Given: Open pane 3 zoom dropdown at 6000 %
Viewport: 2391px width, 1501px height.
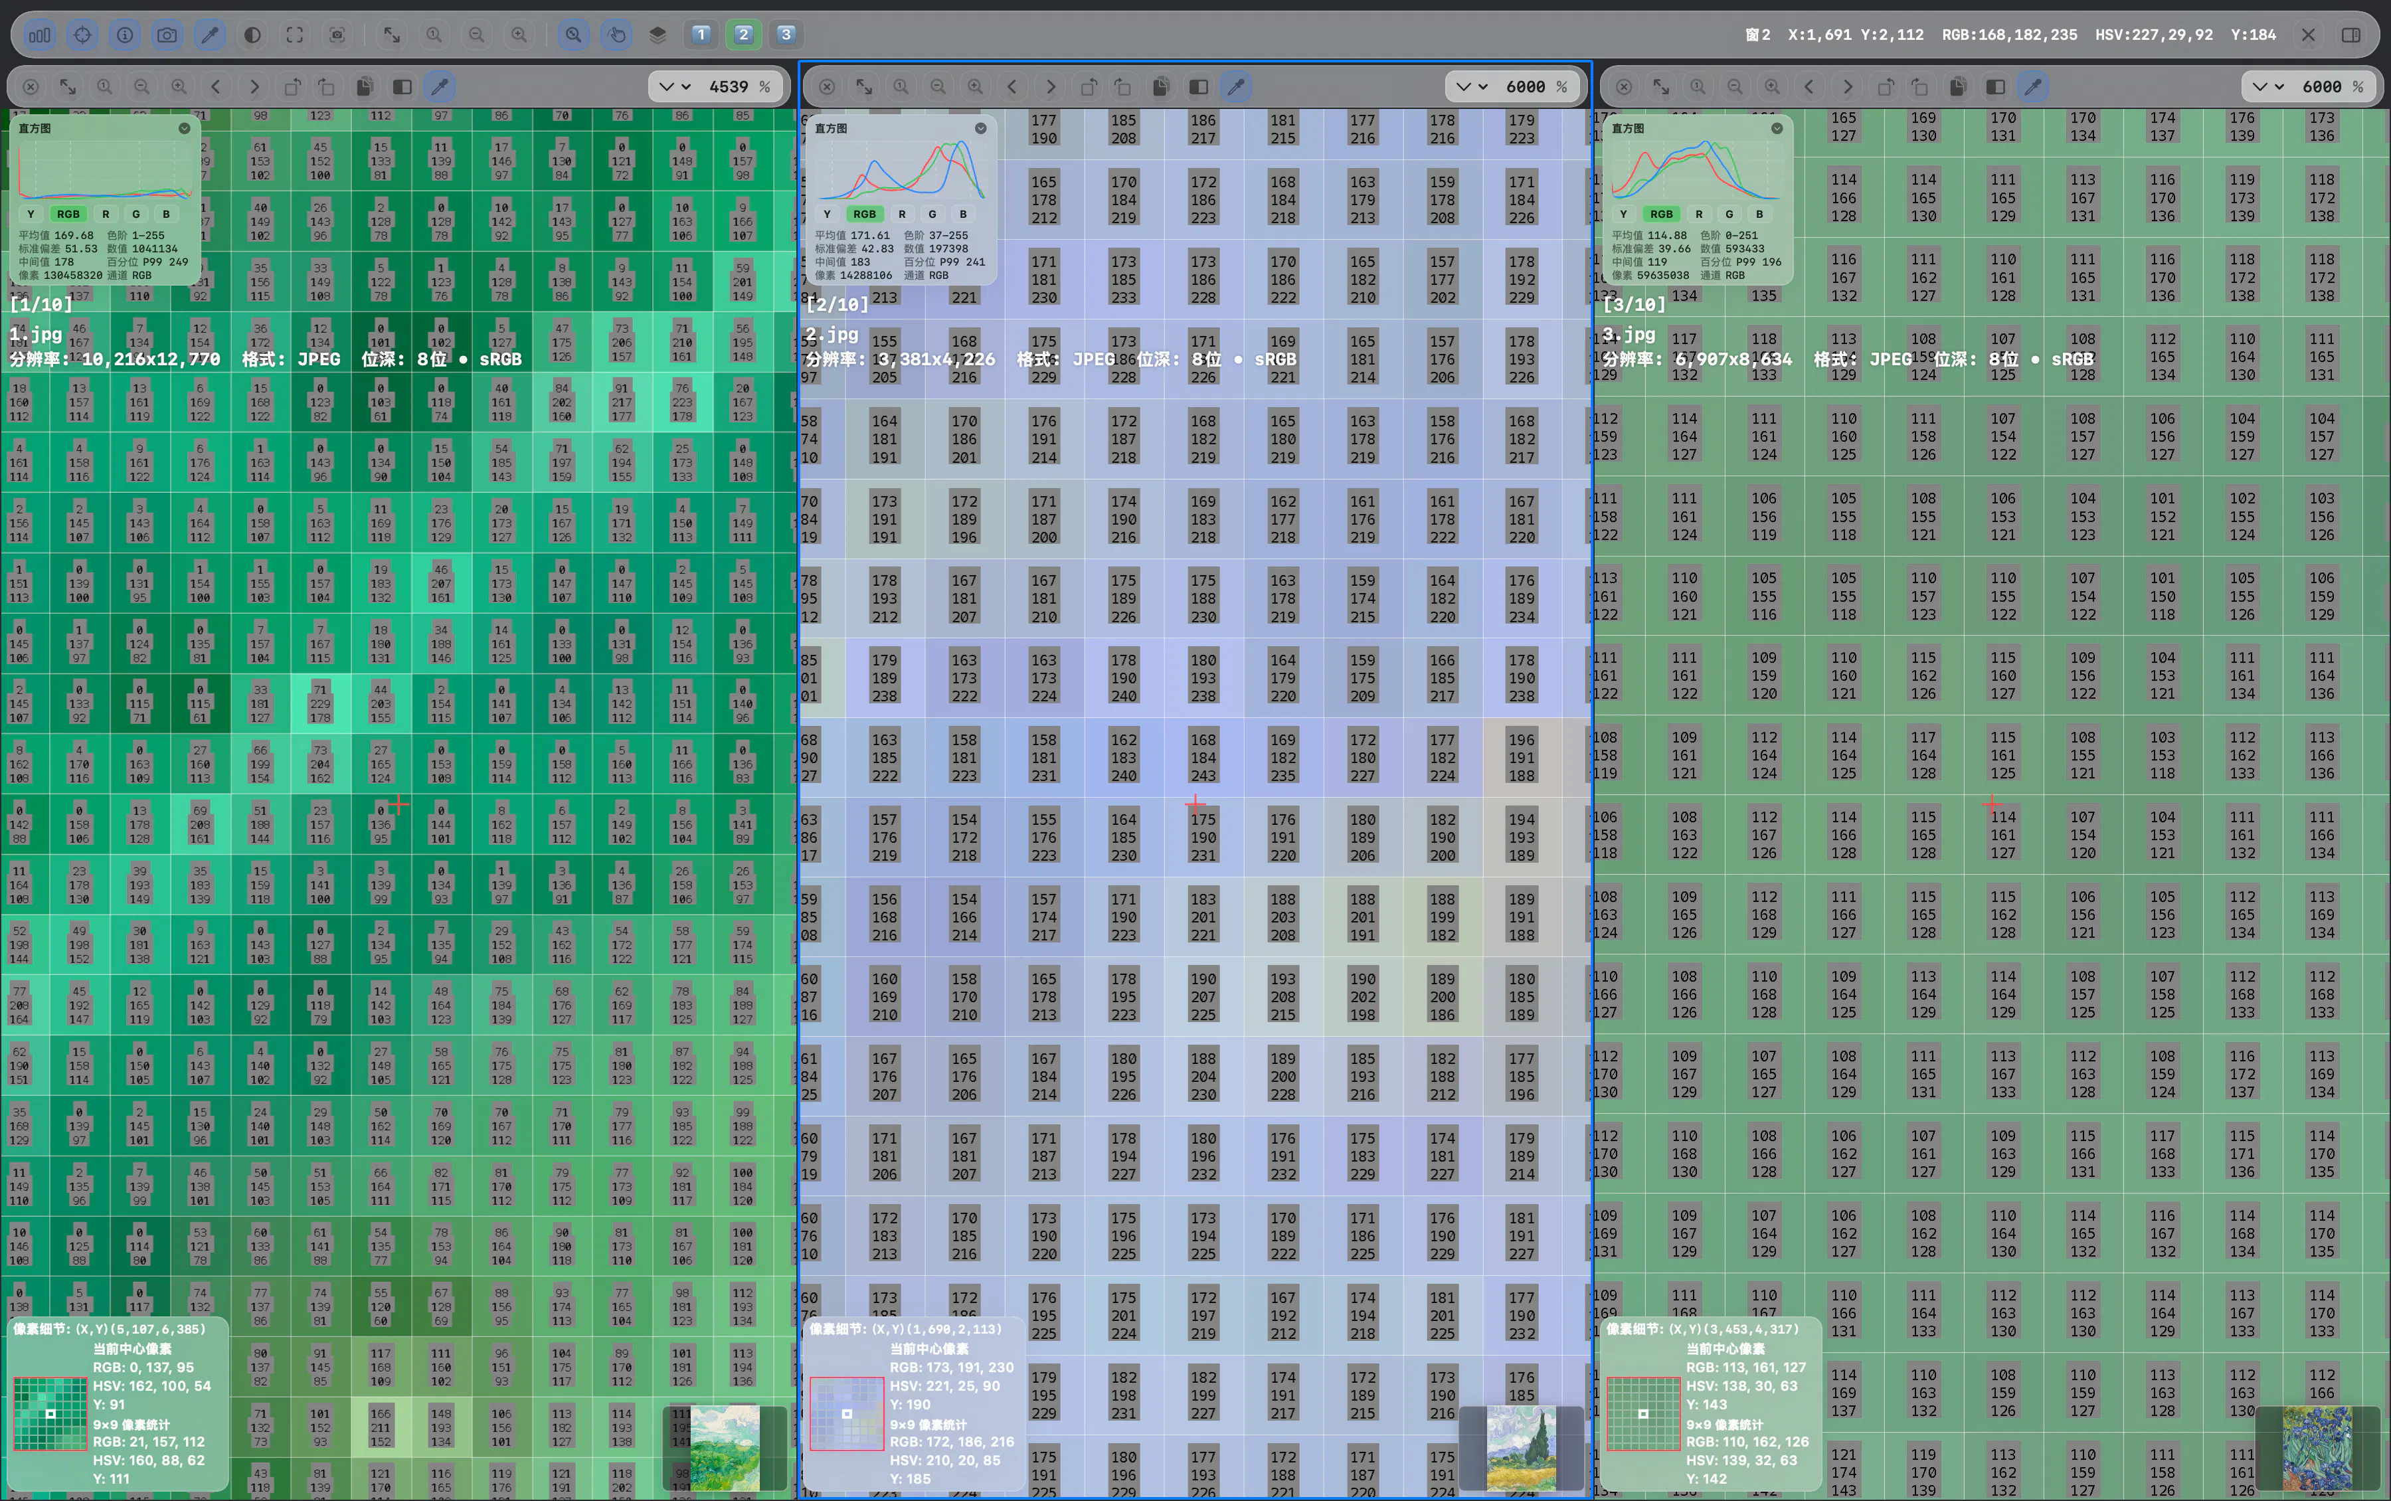Looking at the screenshot, I should click(2309, 86).
